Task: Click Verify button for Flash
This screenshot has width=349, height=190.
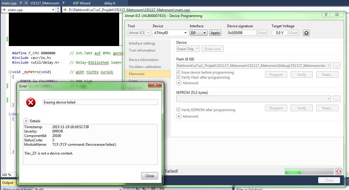Action: click(x=302, y=75)
